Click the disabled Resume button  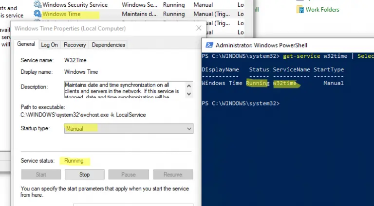click(173, 174)
